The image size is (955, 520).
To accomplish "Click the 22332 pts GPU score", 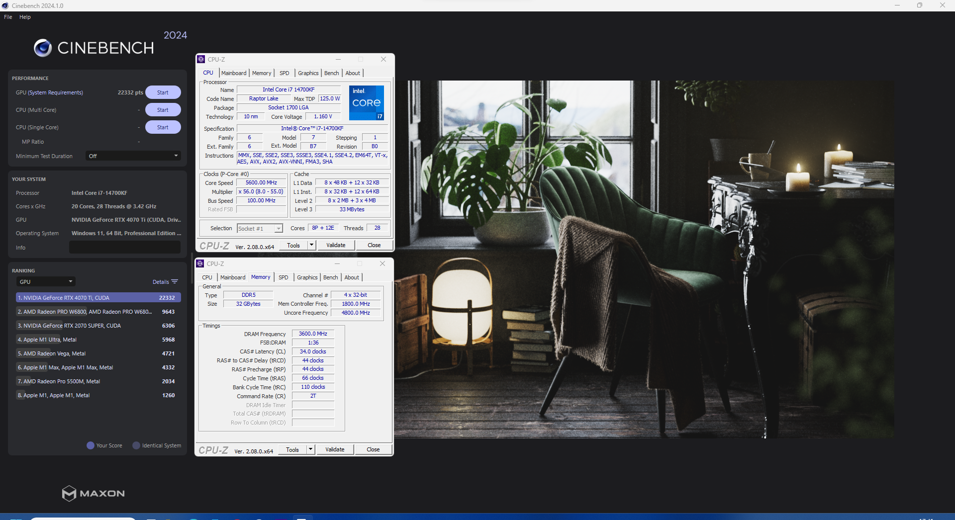I will [x=130, y=92].
